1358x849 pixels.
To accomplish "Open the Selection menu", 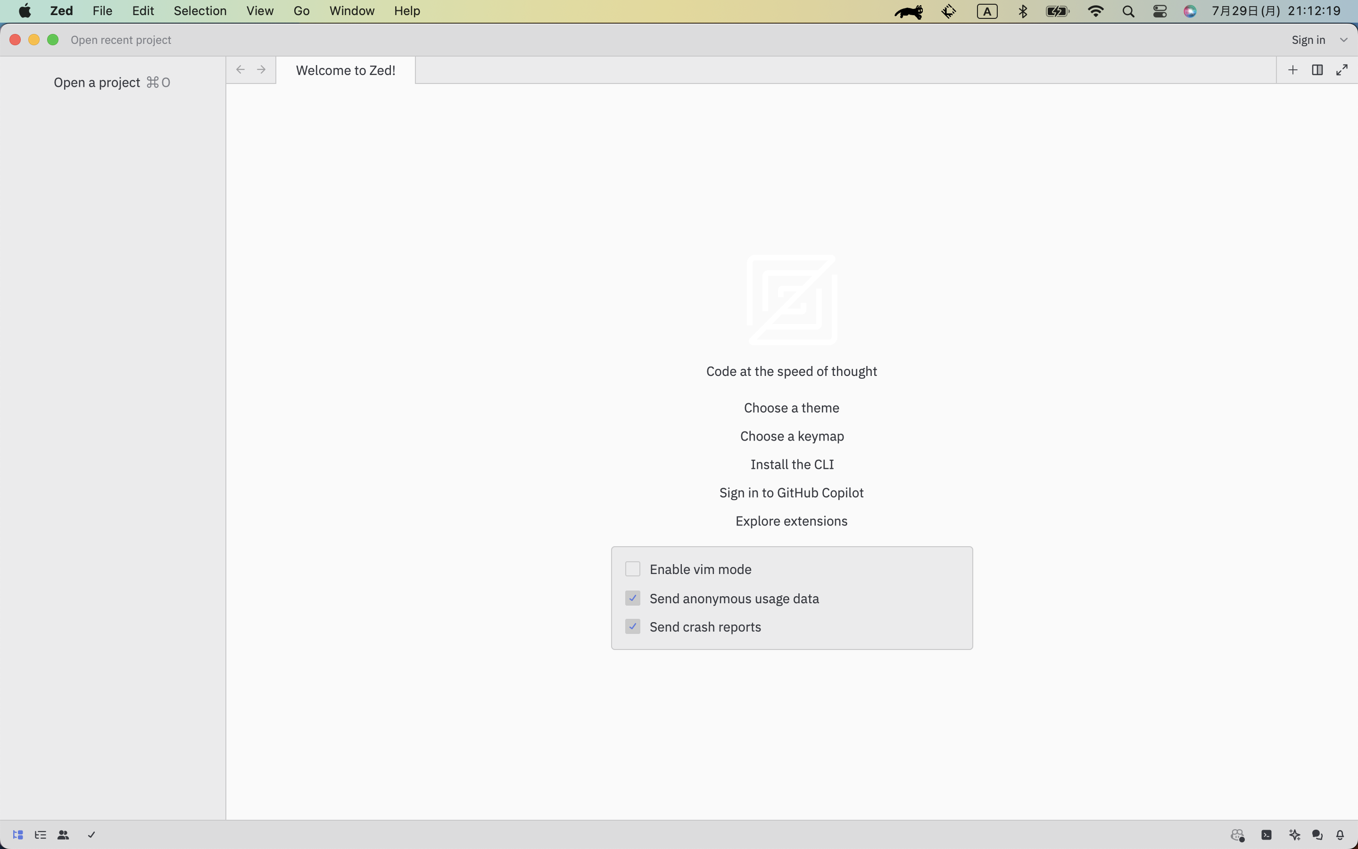I will [x=200, y=11].
